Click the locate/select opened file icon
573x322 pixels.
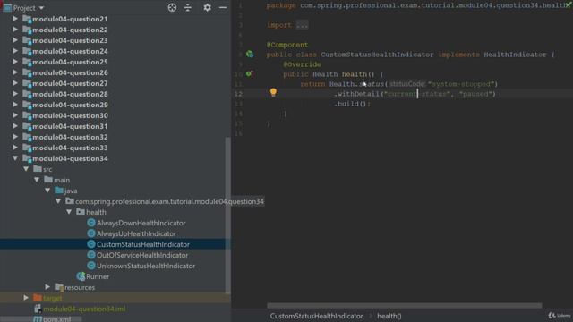click(172, 8)
